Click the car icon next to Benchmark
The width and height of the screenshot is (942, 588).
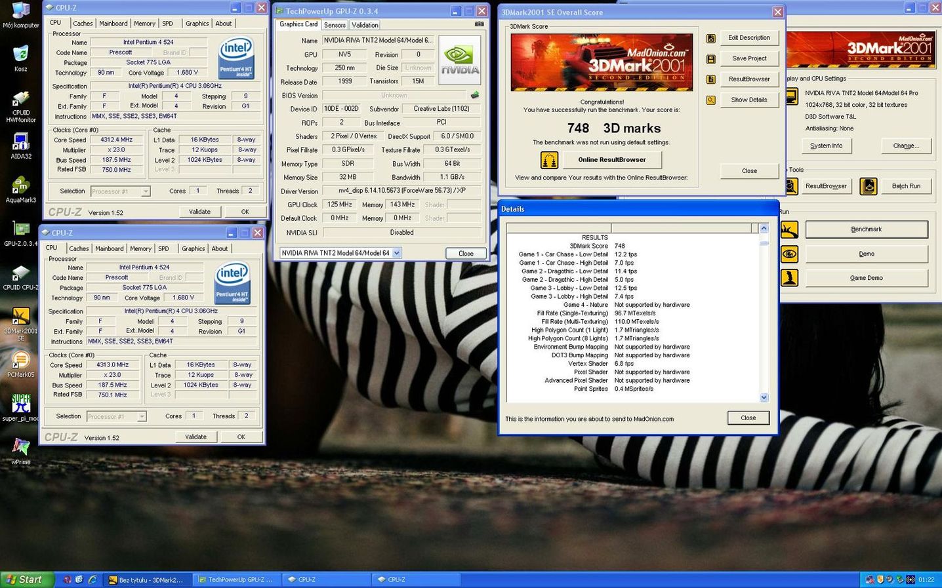coord(789,229)
